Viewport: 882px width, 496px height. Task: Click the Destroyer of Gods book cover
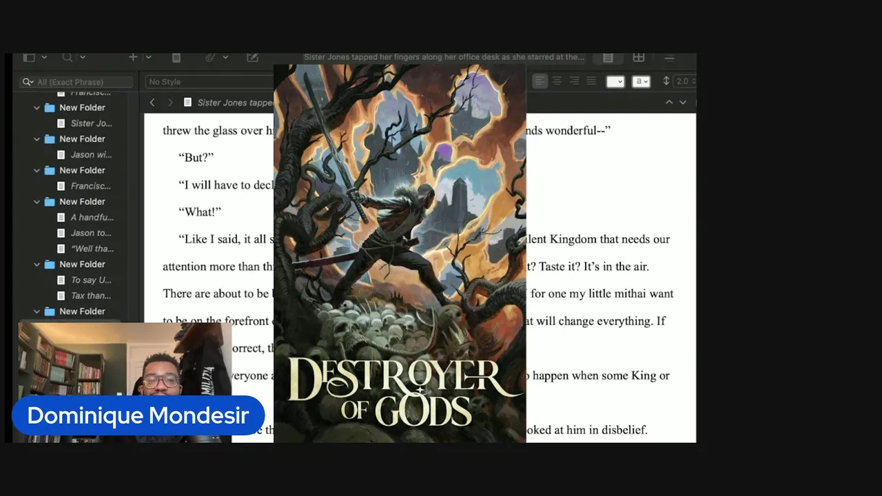pyautogui.click(x=400, y=254)
